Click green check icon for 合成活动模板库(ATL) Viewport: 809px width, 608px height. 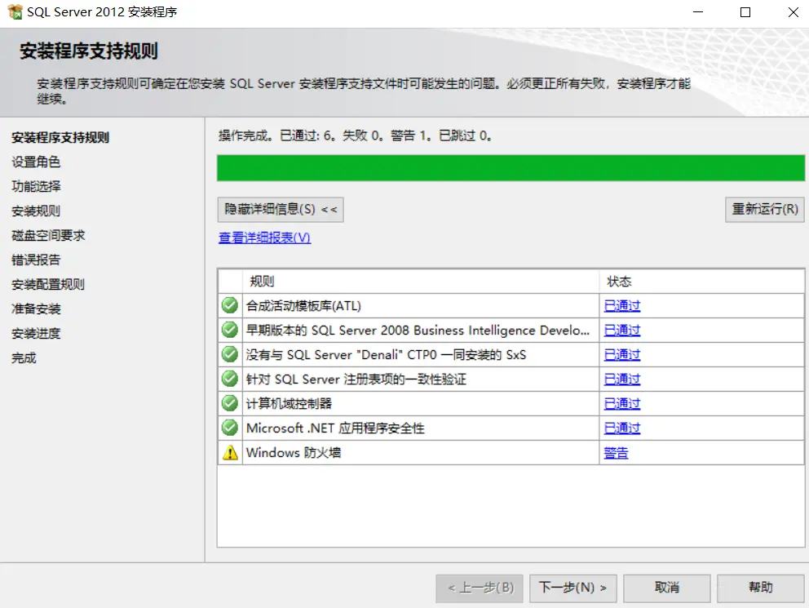coord(230,305)
